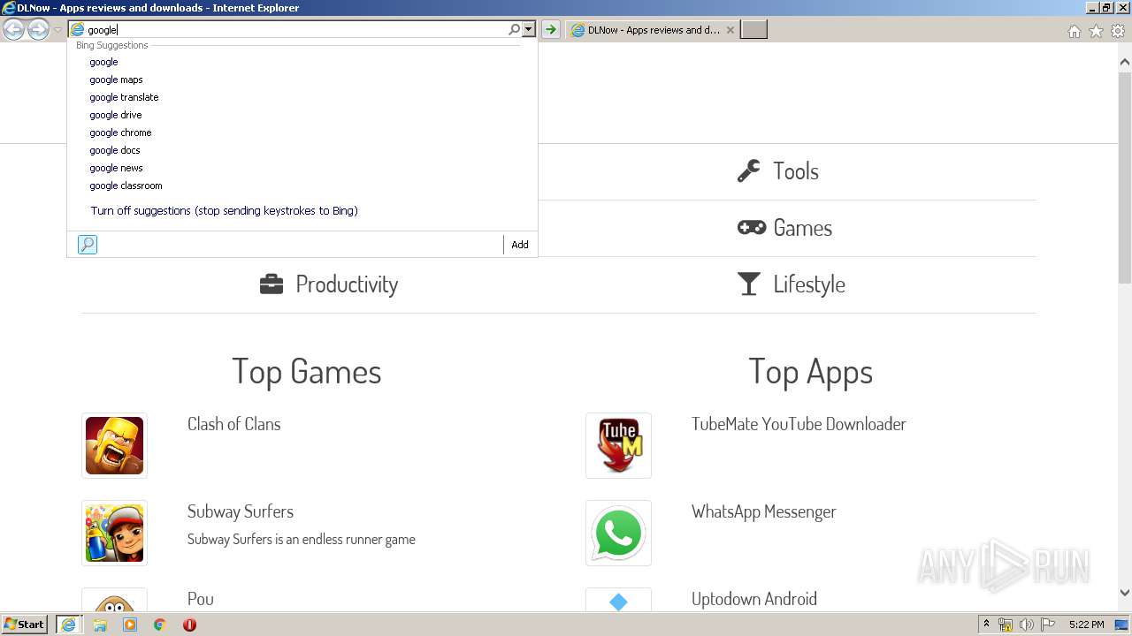Choose the 'google drive' suggestion
Image resolution: width=1132 pixels, height=636 pixels.
303,115
